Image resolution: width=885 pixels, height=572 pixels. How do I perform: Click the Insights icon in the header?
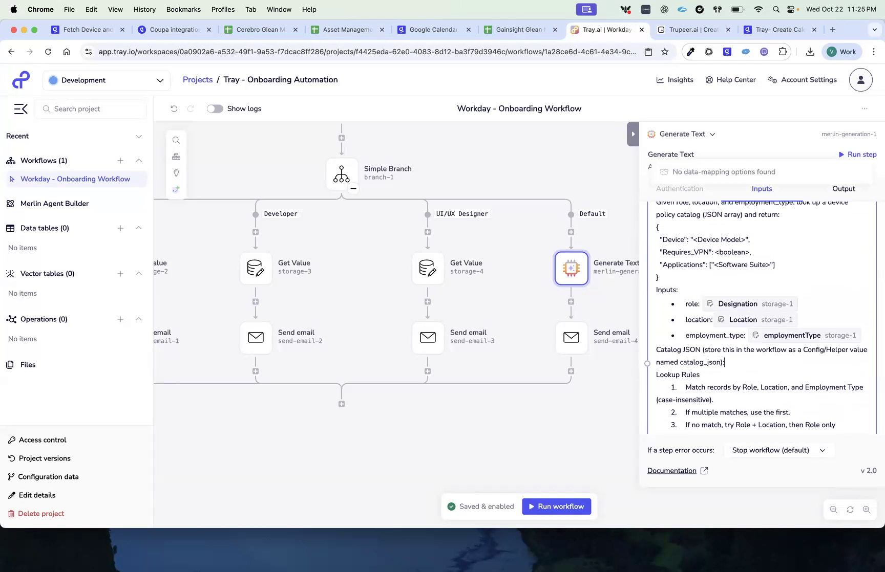coord(661,80)
